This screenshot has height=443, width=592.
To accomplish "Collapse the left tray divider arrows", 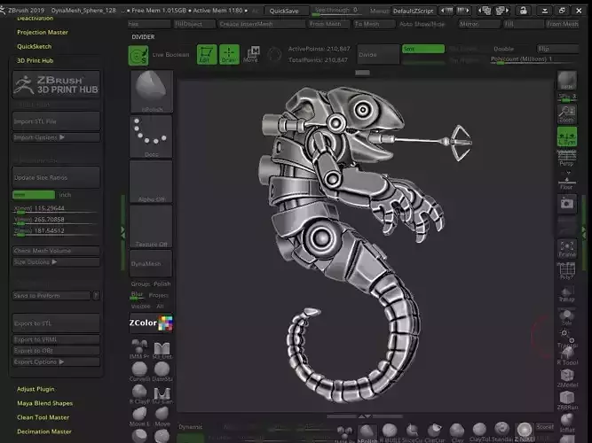I will (x=122, y=232).
